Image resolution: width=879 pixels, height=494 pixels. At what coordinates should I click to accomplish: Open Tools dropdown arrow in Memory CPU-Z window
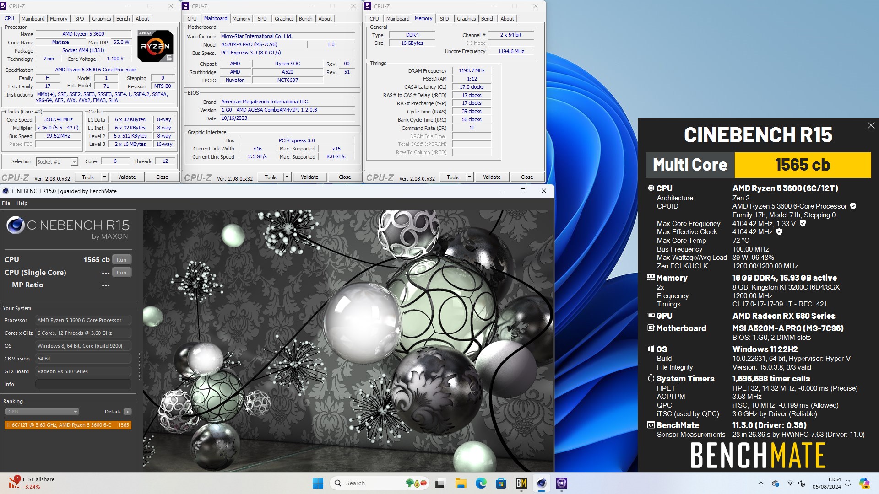point(469,177)
